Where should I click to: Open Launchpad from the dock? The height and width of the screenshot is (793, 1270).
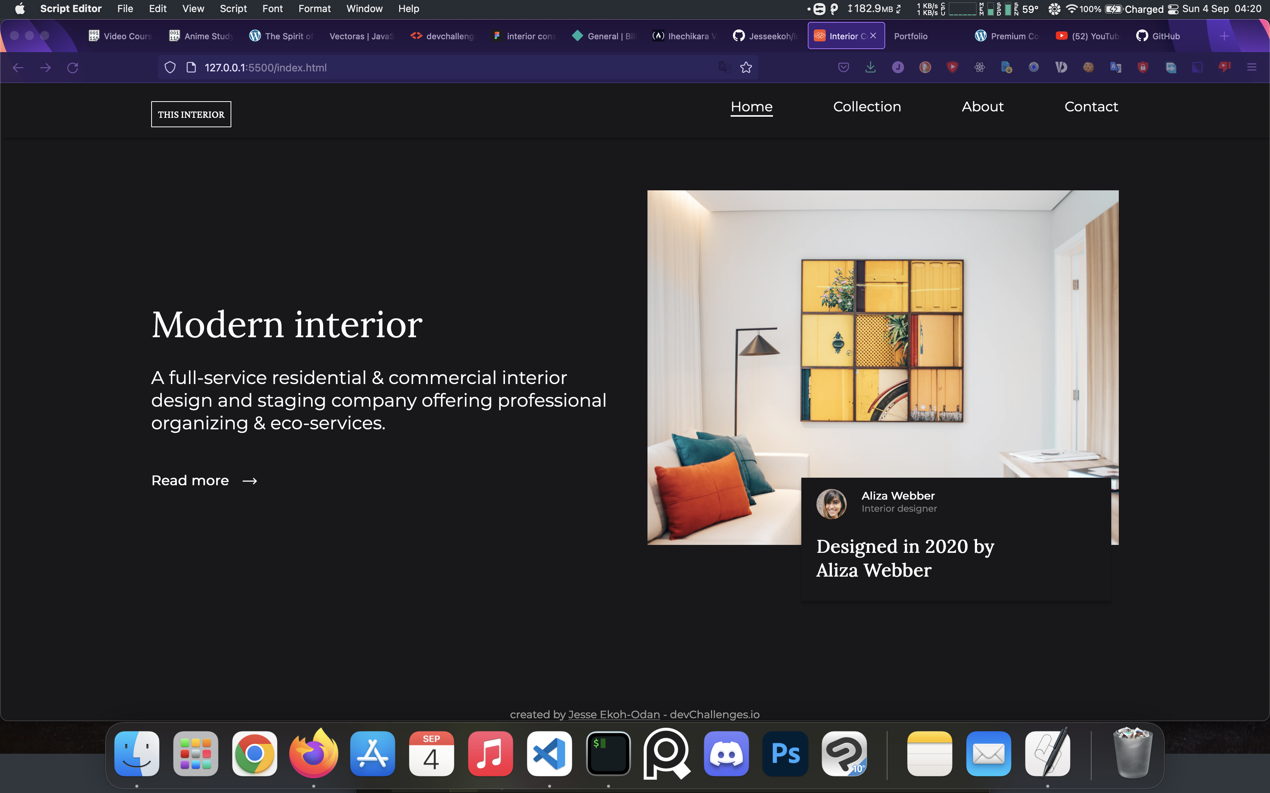[196, 754]
